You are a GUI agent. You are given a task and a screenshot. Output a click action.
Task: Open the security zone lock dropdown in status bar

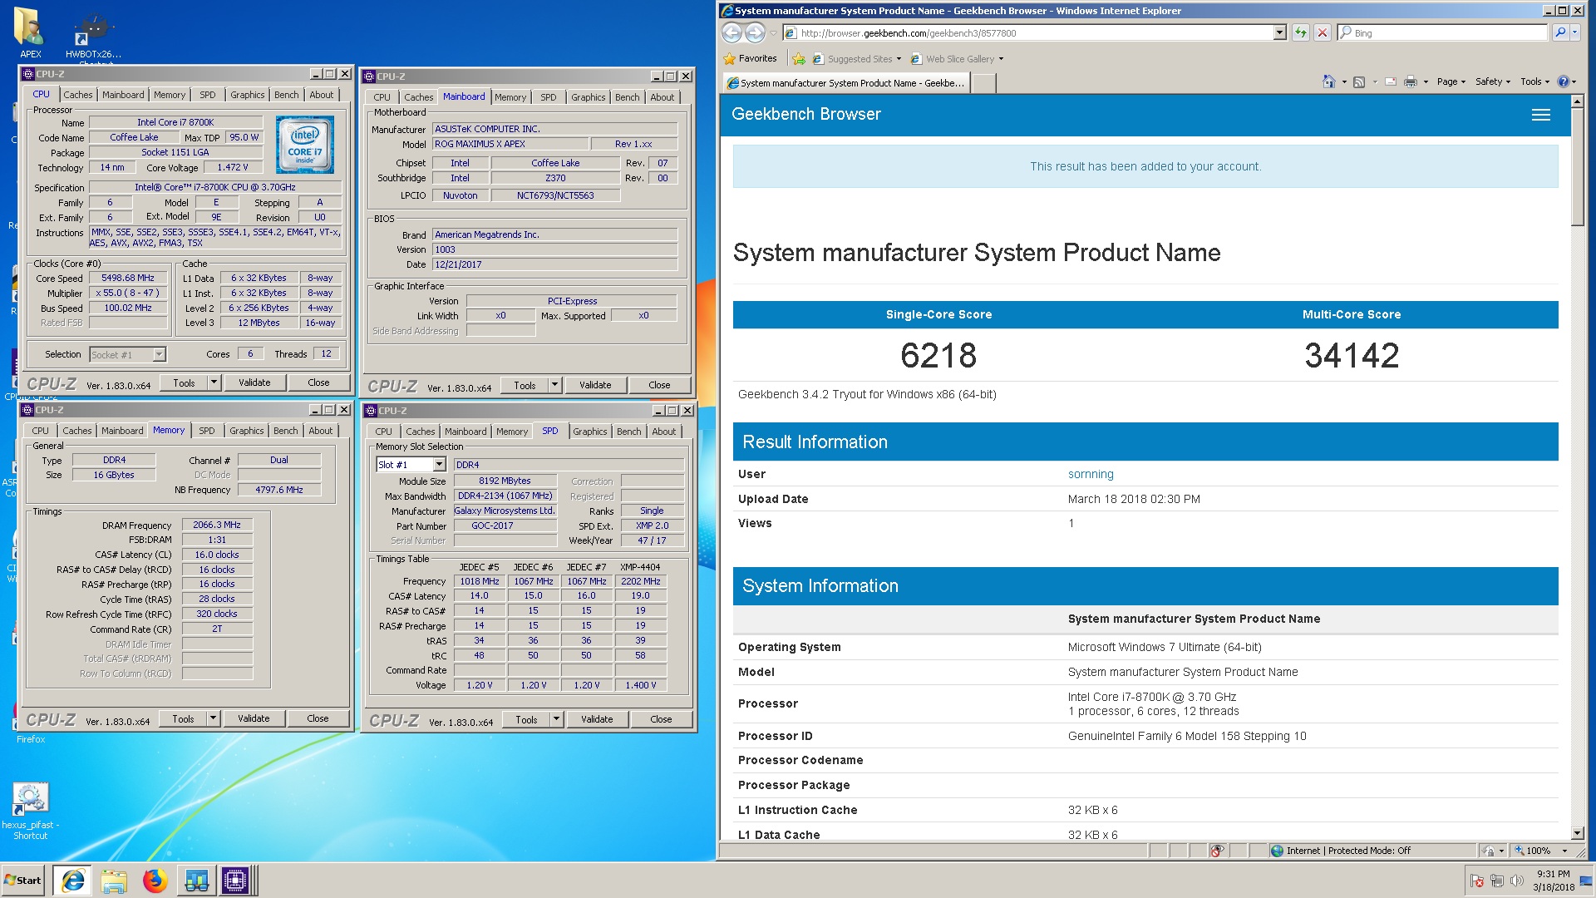pos(1494,851)
